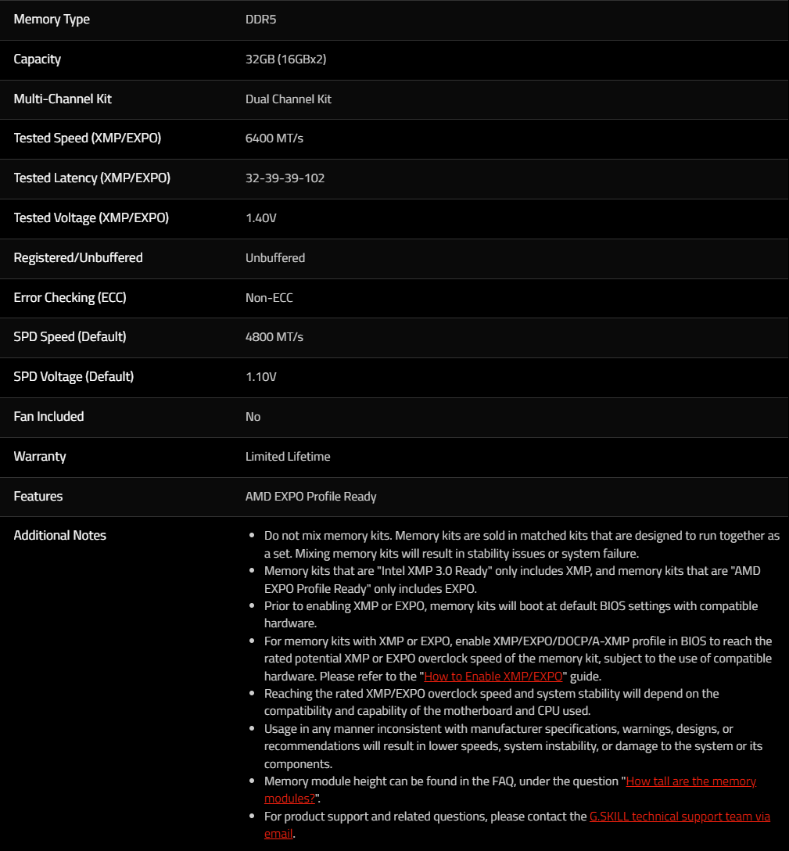Viewport: 789px width, 851px height.
Task: Open G.SKILL technical support team email link
Action: [679, 816]
